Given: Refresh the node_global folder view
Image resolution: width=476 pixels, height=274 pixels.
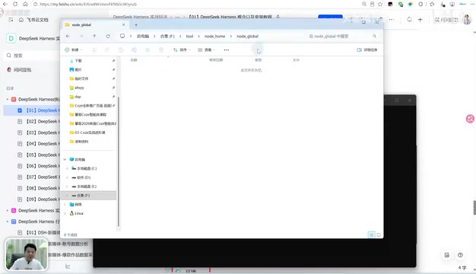Looking at the screenshot, I should (x=108, y=36).
